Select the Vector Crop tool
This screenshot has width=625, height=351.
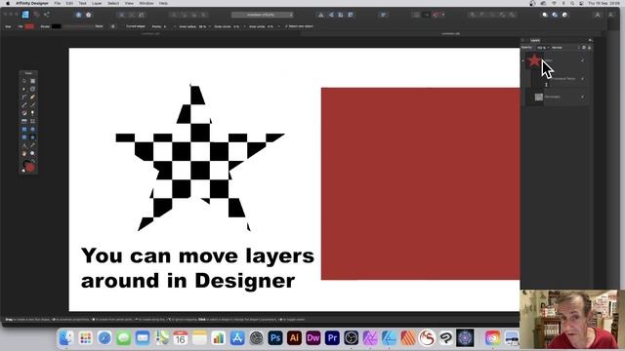(32, 121)
